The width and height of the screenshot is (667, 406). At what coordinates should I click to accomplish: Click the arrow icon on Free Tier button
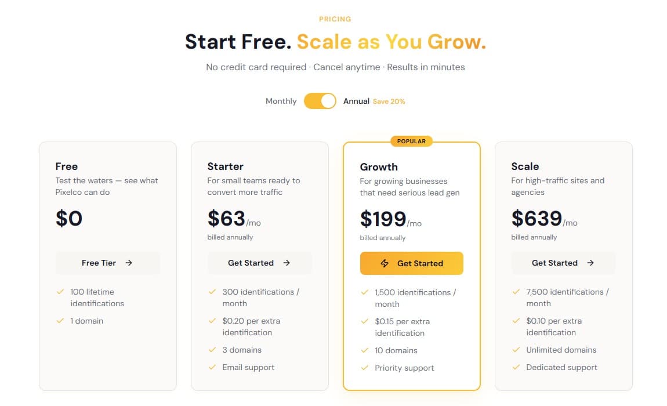(x=129, y=263)
